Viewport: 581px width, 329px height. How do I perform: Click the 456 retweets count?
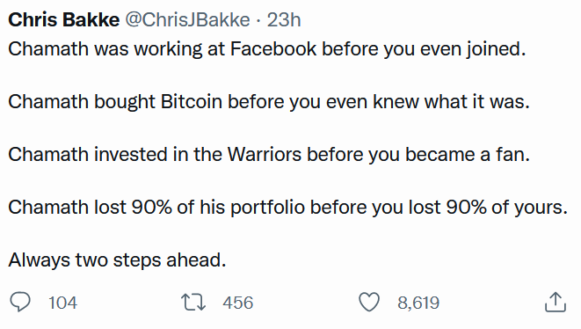238,303
